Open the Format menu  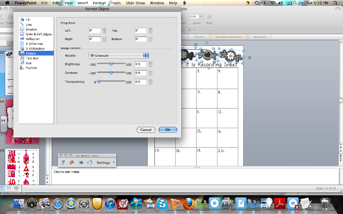coord(99,3)
